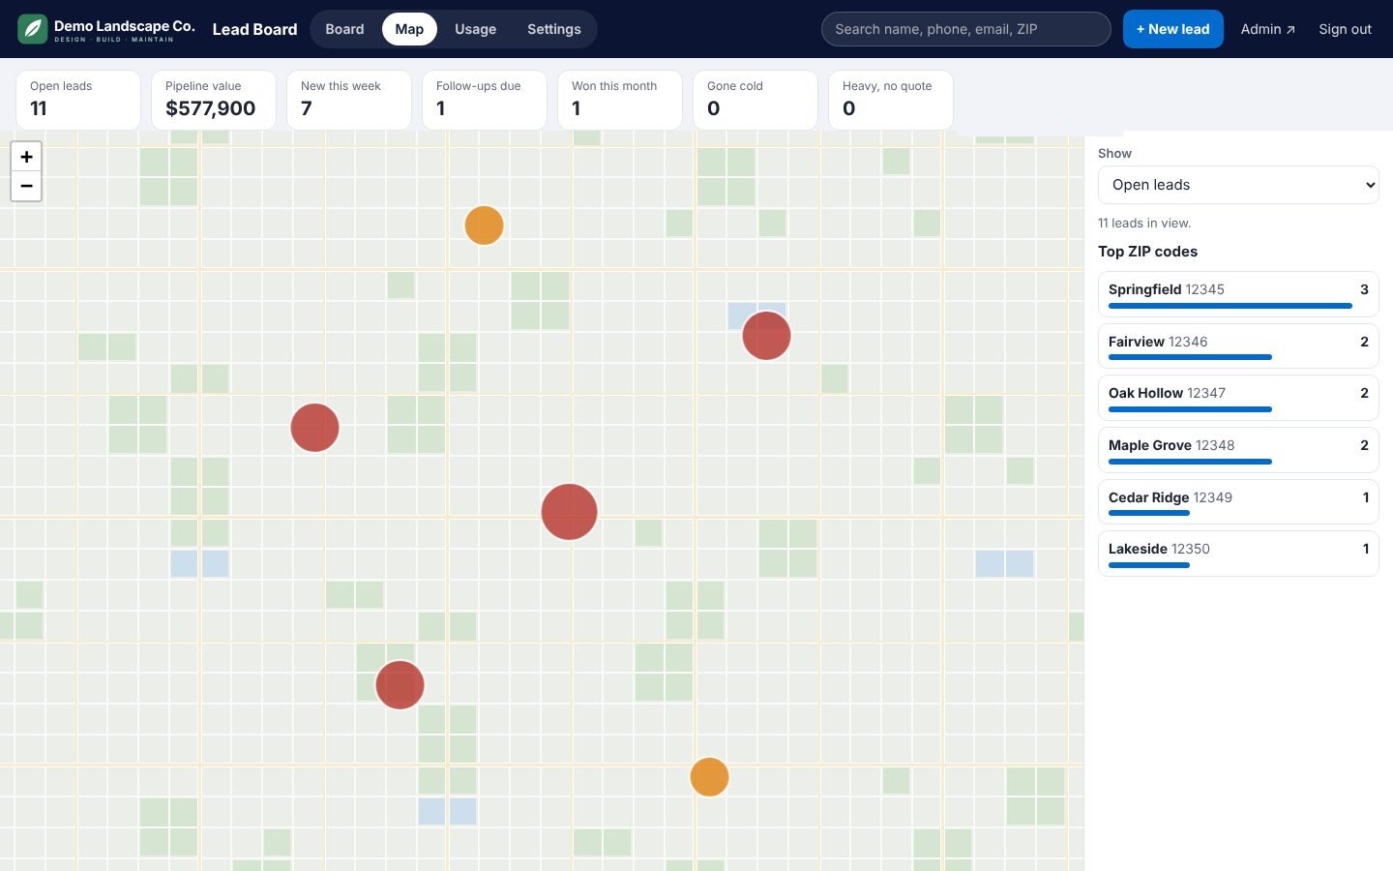Click the Heavy, no quote card
Image resolution: width=1393 pixels, height=871 pixels.
pyautogui.click(x=891, y=100)
